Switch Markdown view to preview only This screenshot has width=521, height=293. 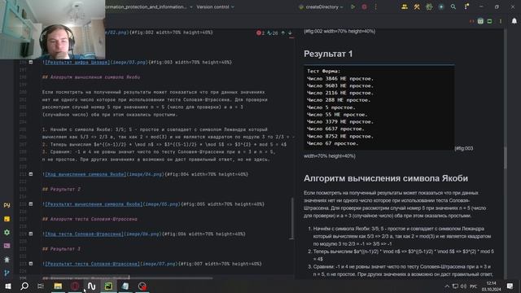point(489,21)
